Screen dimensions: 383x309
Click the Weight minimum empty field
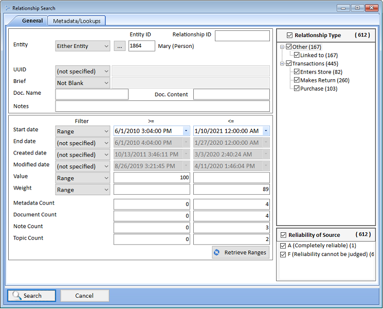tap(152, 190)
